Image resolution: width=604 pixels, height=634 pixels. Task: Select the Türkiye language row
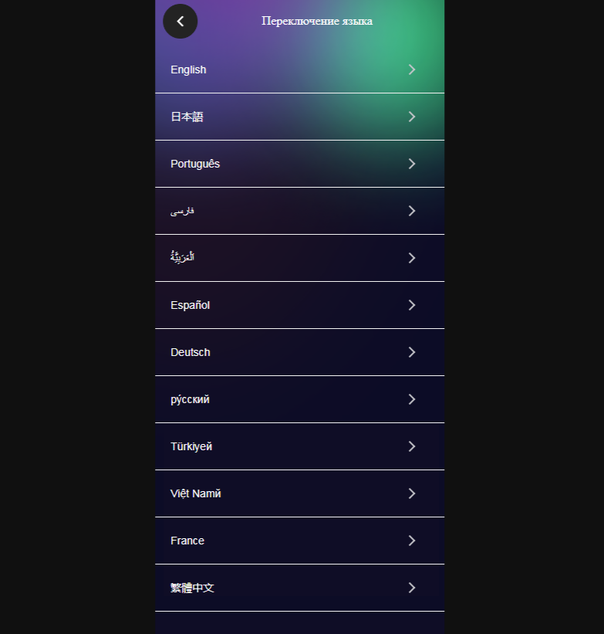point(191,446)
